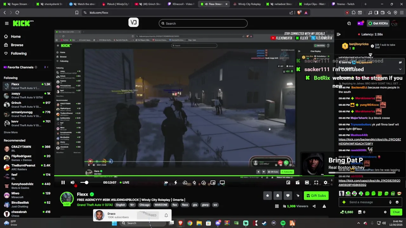Open Steam from taskbar
406x228 pixels.
[264, 223]
